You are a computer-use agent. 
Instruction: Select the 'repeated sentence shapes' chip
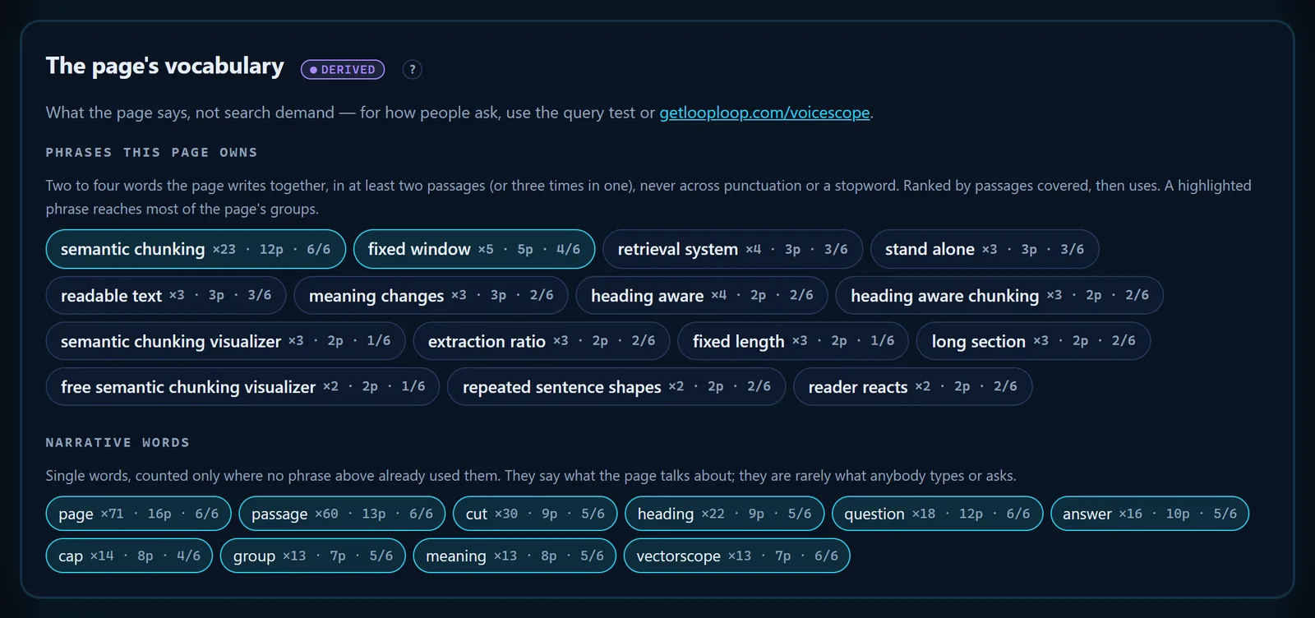click(616, 386)
